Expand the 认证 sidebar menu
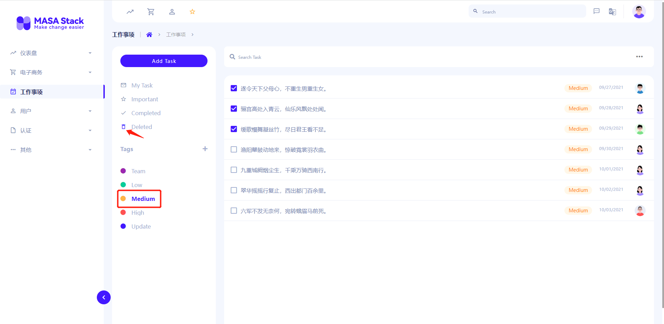 click(x=52, y=130)
